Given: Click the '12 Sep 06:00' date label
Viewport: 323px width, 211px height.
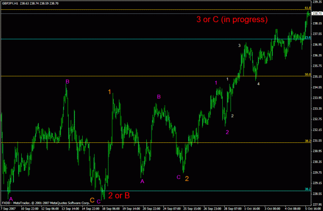Looking at the screenshot, I should click(x=50, y=209).
